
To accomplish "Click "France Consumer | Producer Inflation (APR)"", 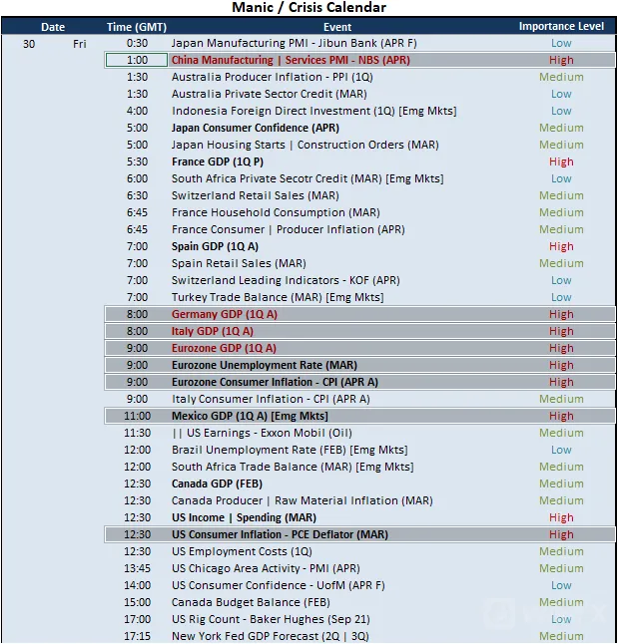I will click(288, 229).
